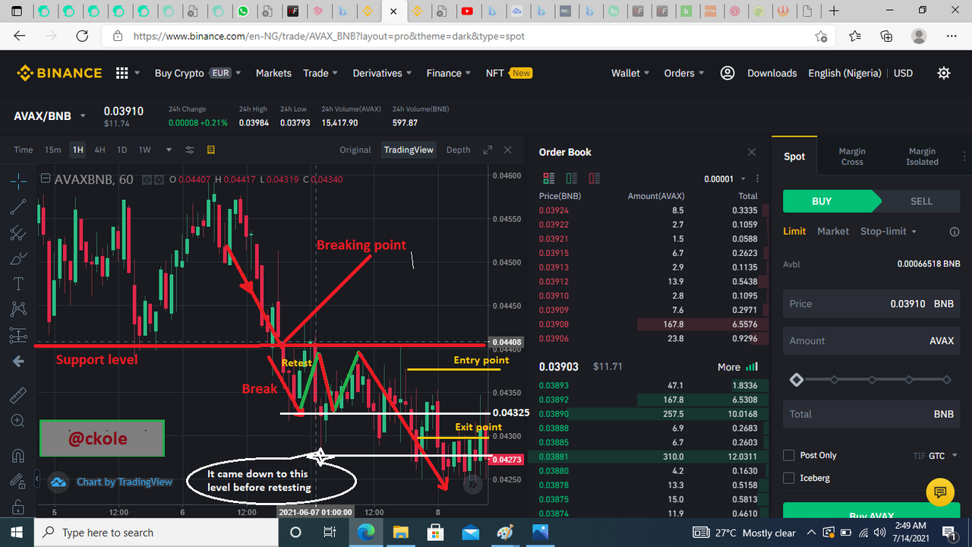This screenshot has height=547, width=972.
Task: Toggle lock all drawing tools
Action: [18, 507]
